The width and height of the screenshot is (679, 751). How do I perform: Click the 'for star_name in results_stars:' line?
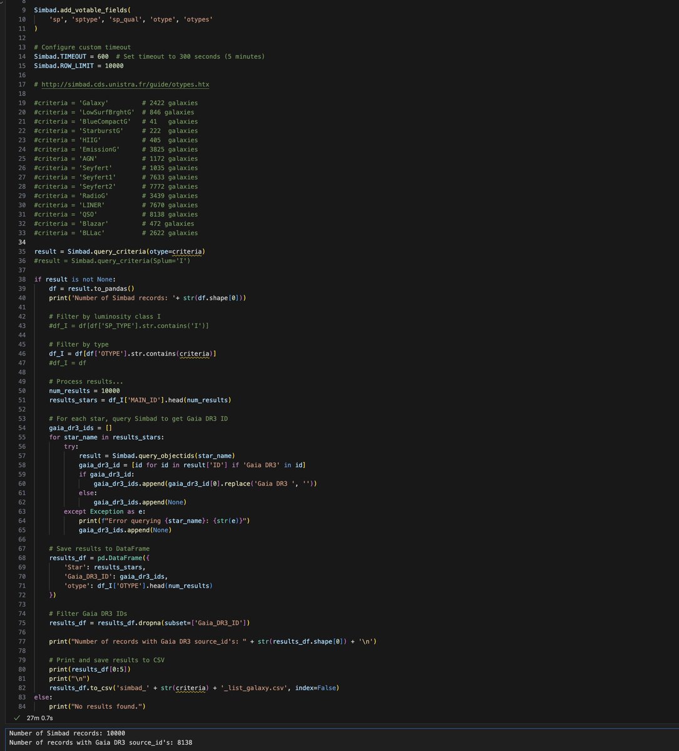coord(106,437)
